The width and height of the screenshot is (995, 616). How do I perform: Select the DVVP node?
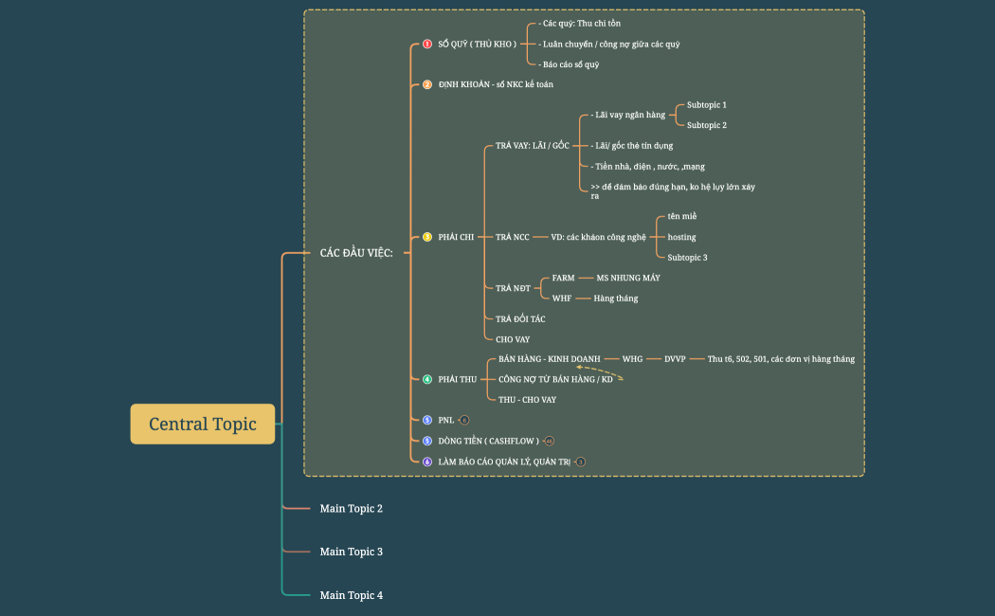coord(675,359)
